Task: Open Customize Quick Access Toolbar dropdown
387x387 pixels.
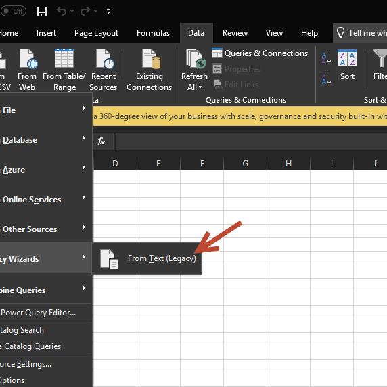Action: pos(109,12)
